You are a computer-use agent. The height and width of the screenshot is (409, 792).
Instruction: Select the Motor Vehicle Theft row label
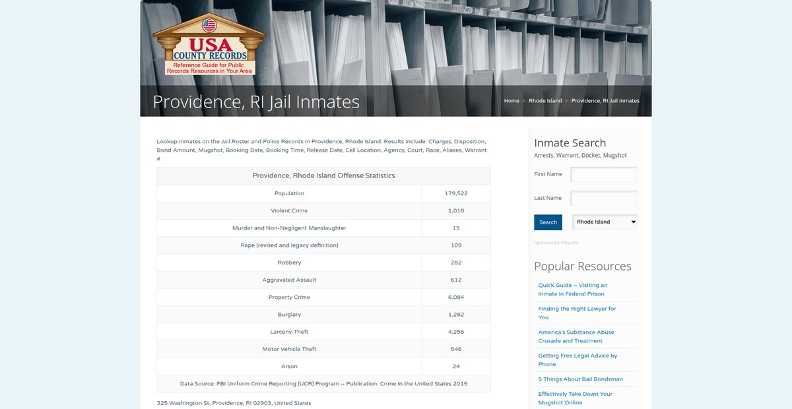coord(289,349)
